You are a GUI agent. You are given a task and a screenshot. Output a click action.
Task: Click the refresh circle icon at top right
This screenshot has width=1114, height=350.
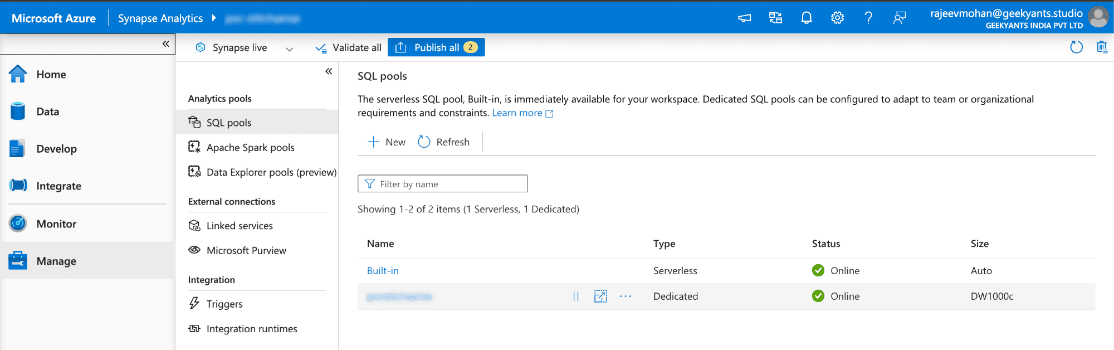(x=1076, y=47)
